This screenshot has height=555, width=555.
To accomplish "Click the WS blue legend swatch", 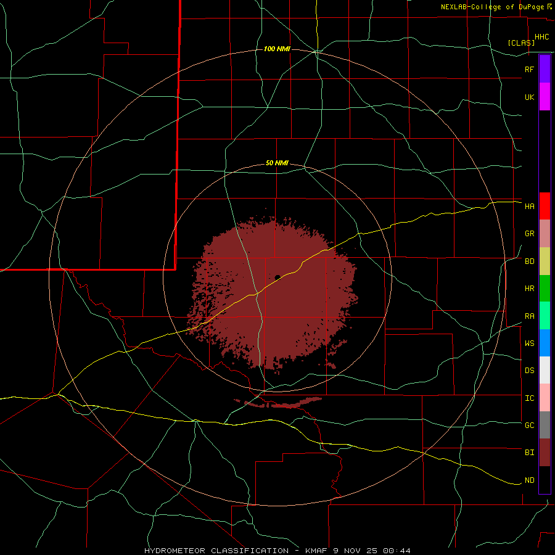I will coord(545,343).
